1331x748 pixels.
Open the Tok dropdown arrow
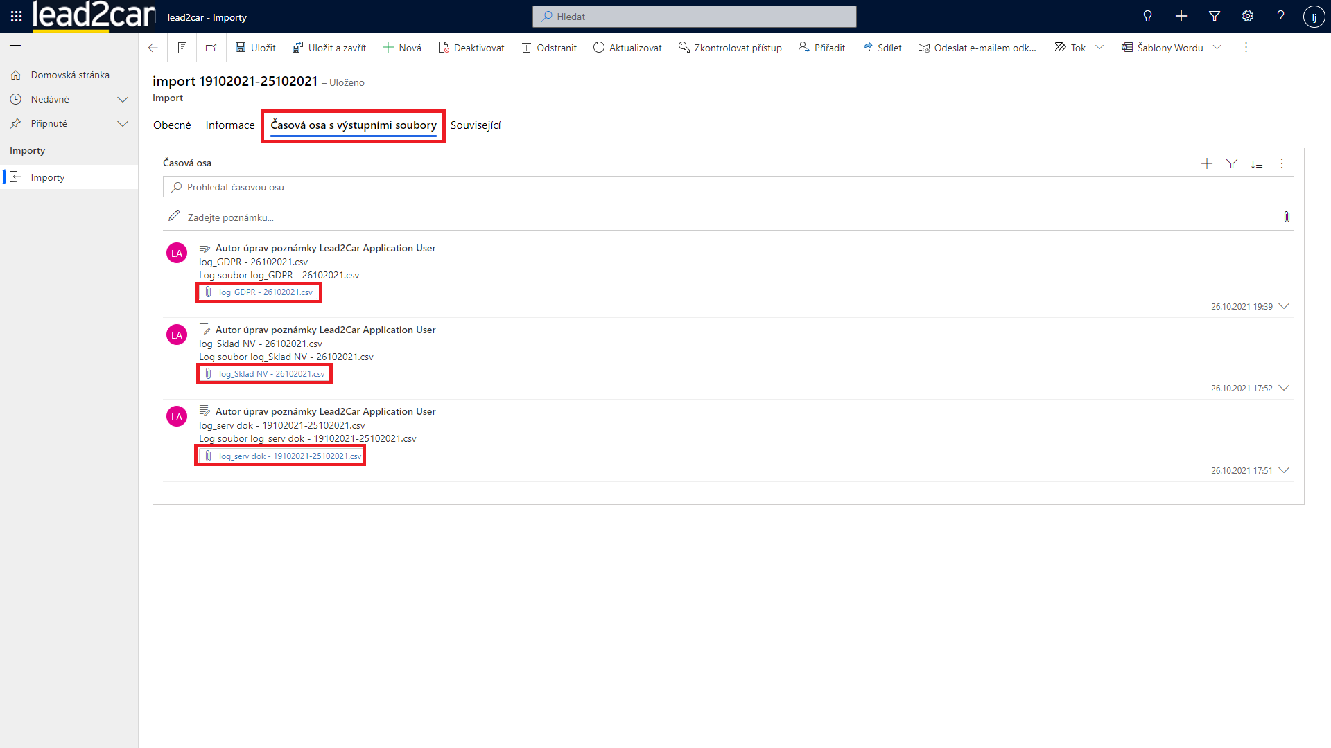(1099, 48)
